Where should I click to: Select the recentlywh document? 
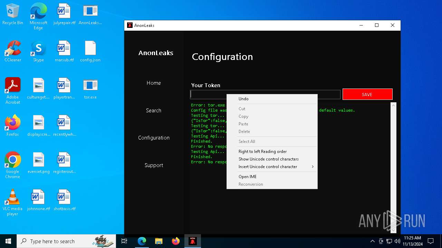[x=64, y=126]
